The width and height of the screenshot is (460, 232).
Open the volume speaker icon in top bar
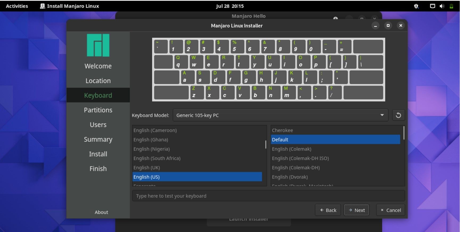point(442,6)
